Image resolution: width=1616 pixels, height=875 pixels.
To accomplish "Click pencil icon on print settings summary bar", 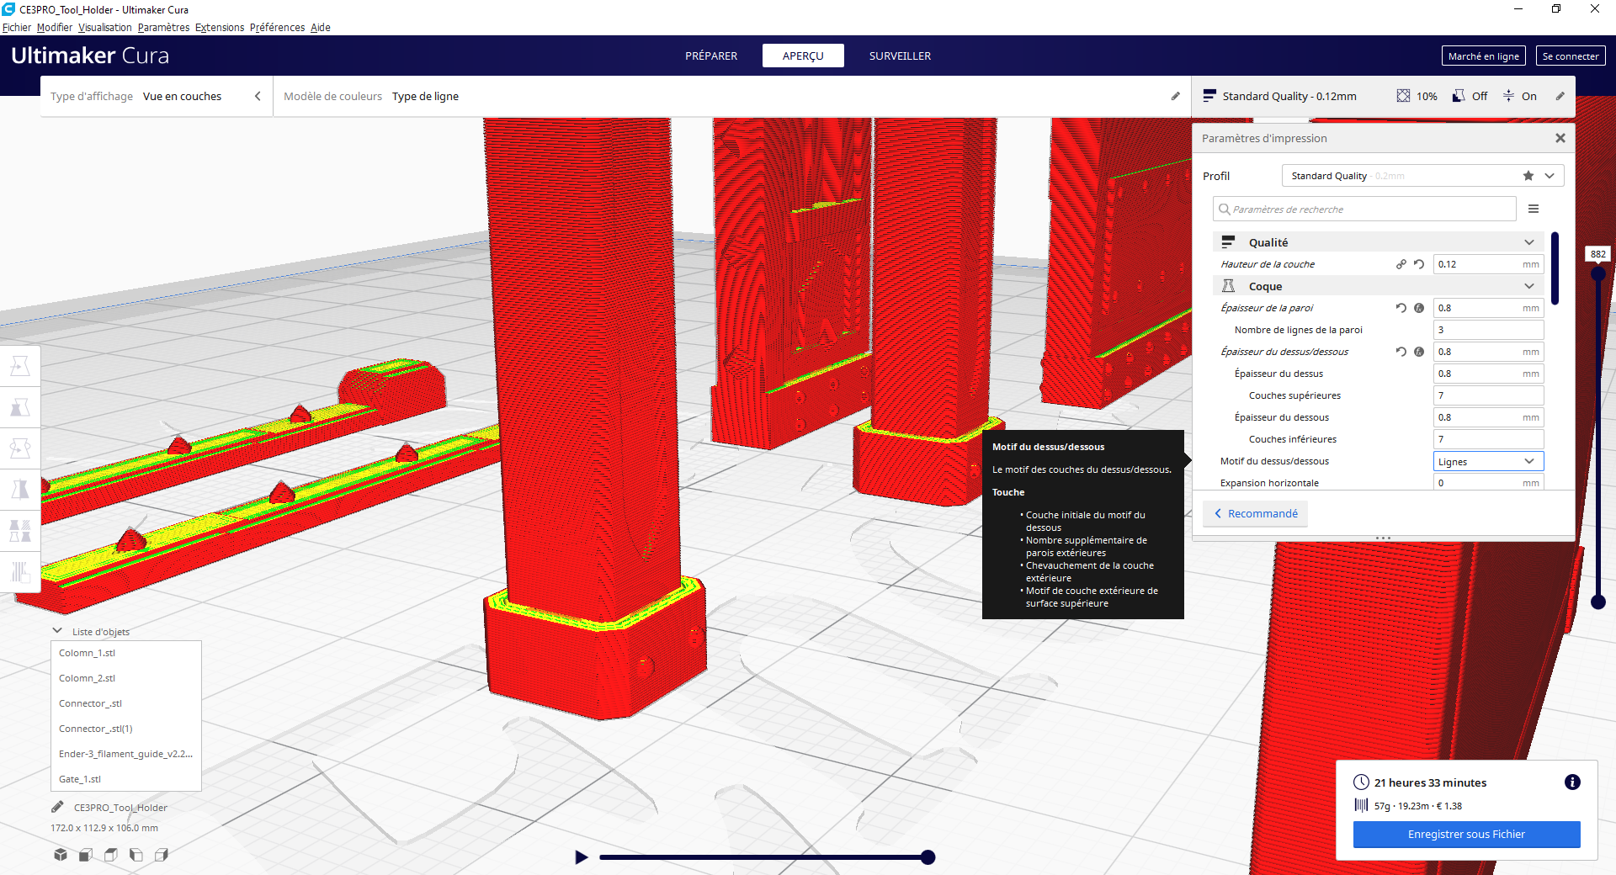I will point(1560,96).
